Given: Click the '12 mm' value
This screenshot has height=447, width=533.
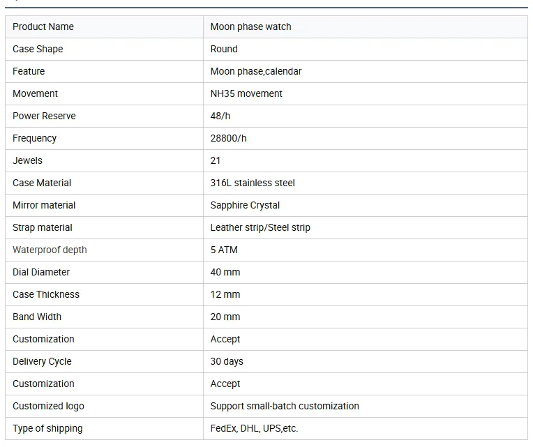Looking at the screenshot, I should (x=225, y=294).
